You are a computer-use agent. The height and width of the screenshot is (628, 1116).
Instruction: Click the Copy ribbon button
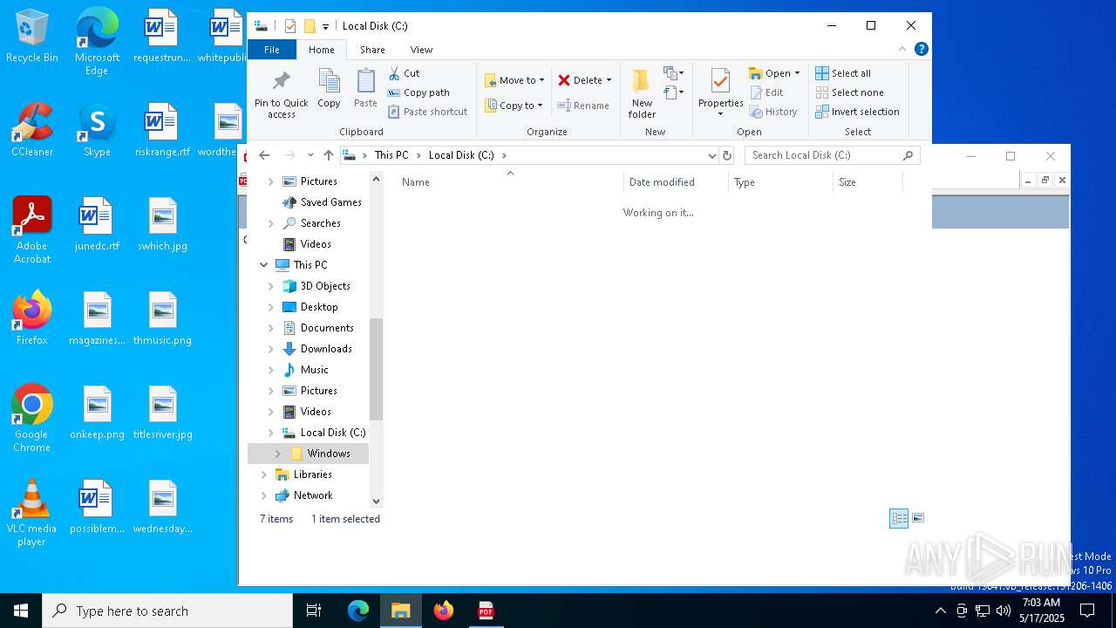point(329,89)
